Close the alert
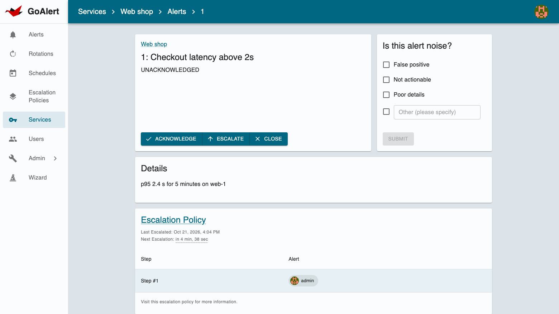This screenshot has width=559, height=314. (269, 139)
